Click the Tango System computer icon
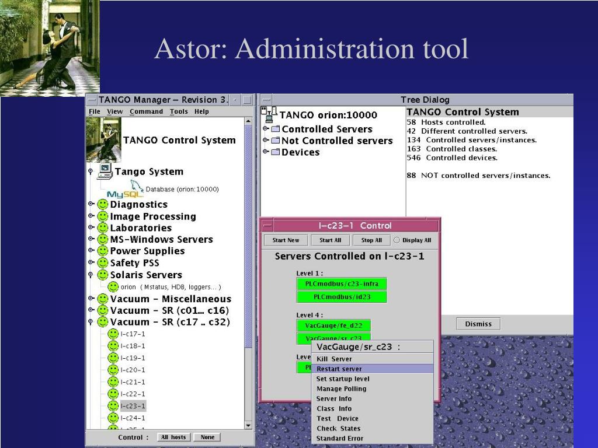The width and height of the screenshot is (598, 448). point(105,171)
